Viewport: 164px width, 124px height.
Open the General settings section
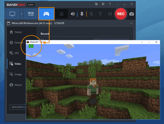16,43
